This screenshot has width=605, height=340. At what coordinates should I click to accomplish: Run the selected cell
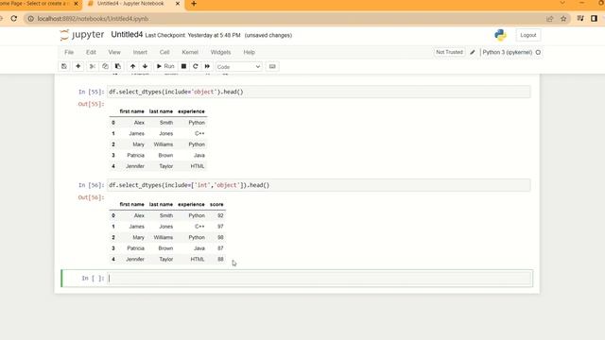[x=165, y=66]
